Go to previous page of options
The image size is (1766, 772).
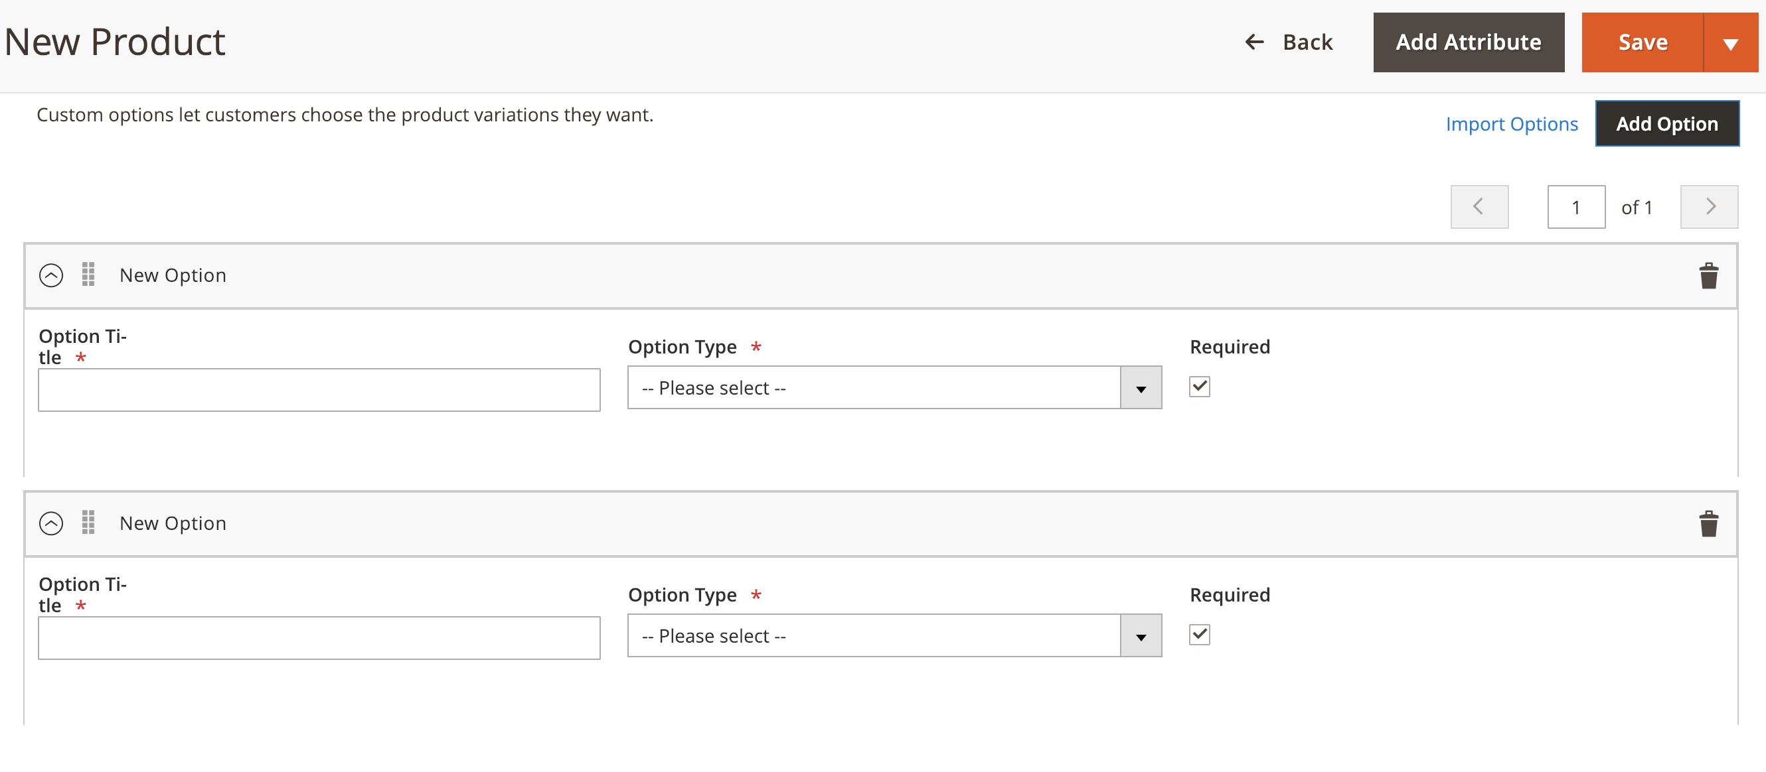click(1479, 207)
